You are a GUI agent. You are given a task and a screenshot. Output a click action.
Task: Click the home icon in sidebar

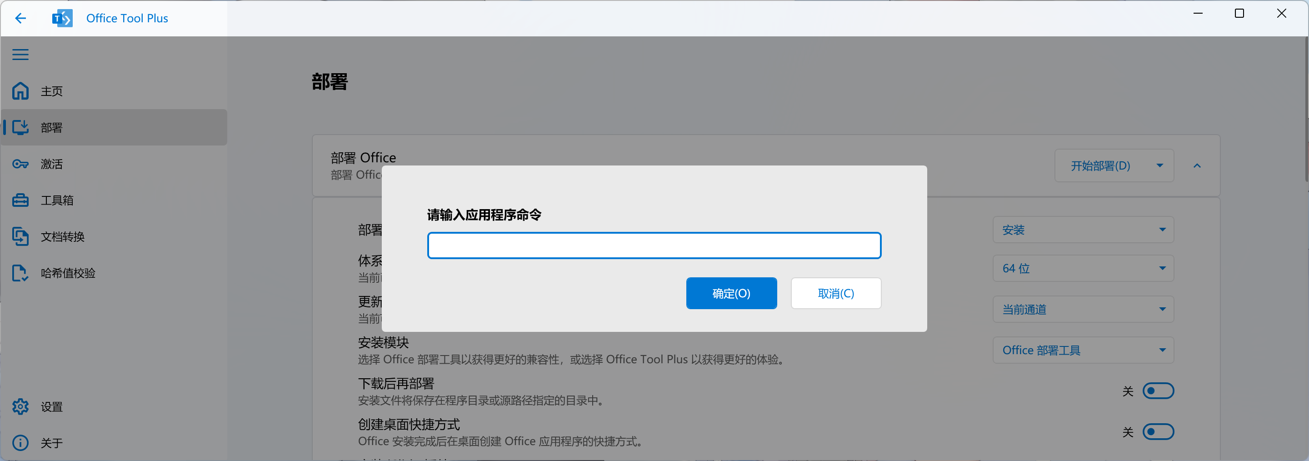pyautogui.click(x=20, y=91)
